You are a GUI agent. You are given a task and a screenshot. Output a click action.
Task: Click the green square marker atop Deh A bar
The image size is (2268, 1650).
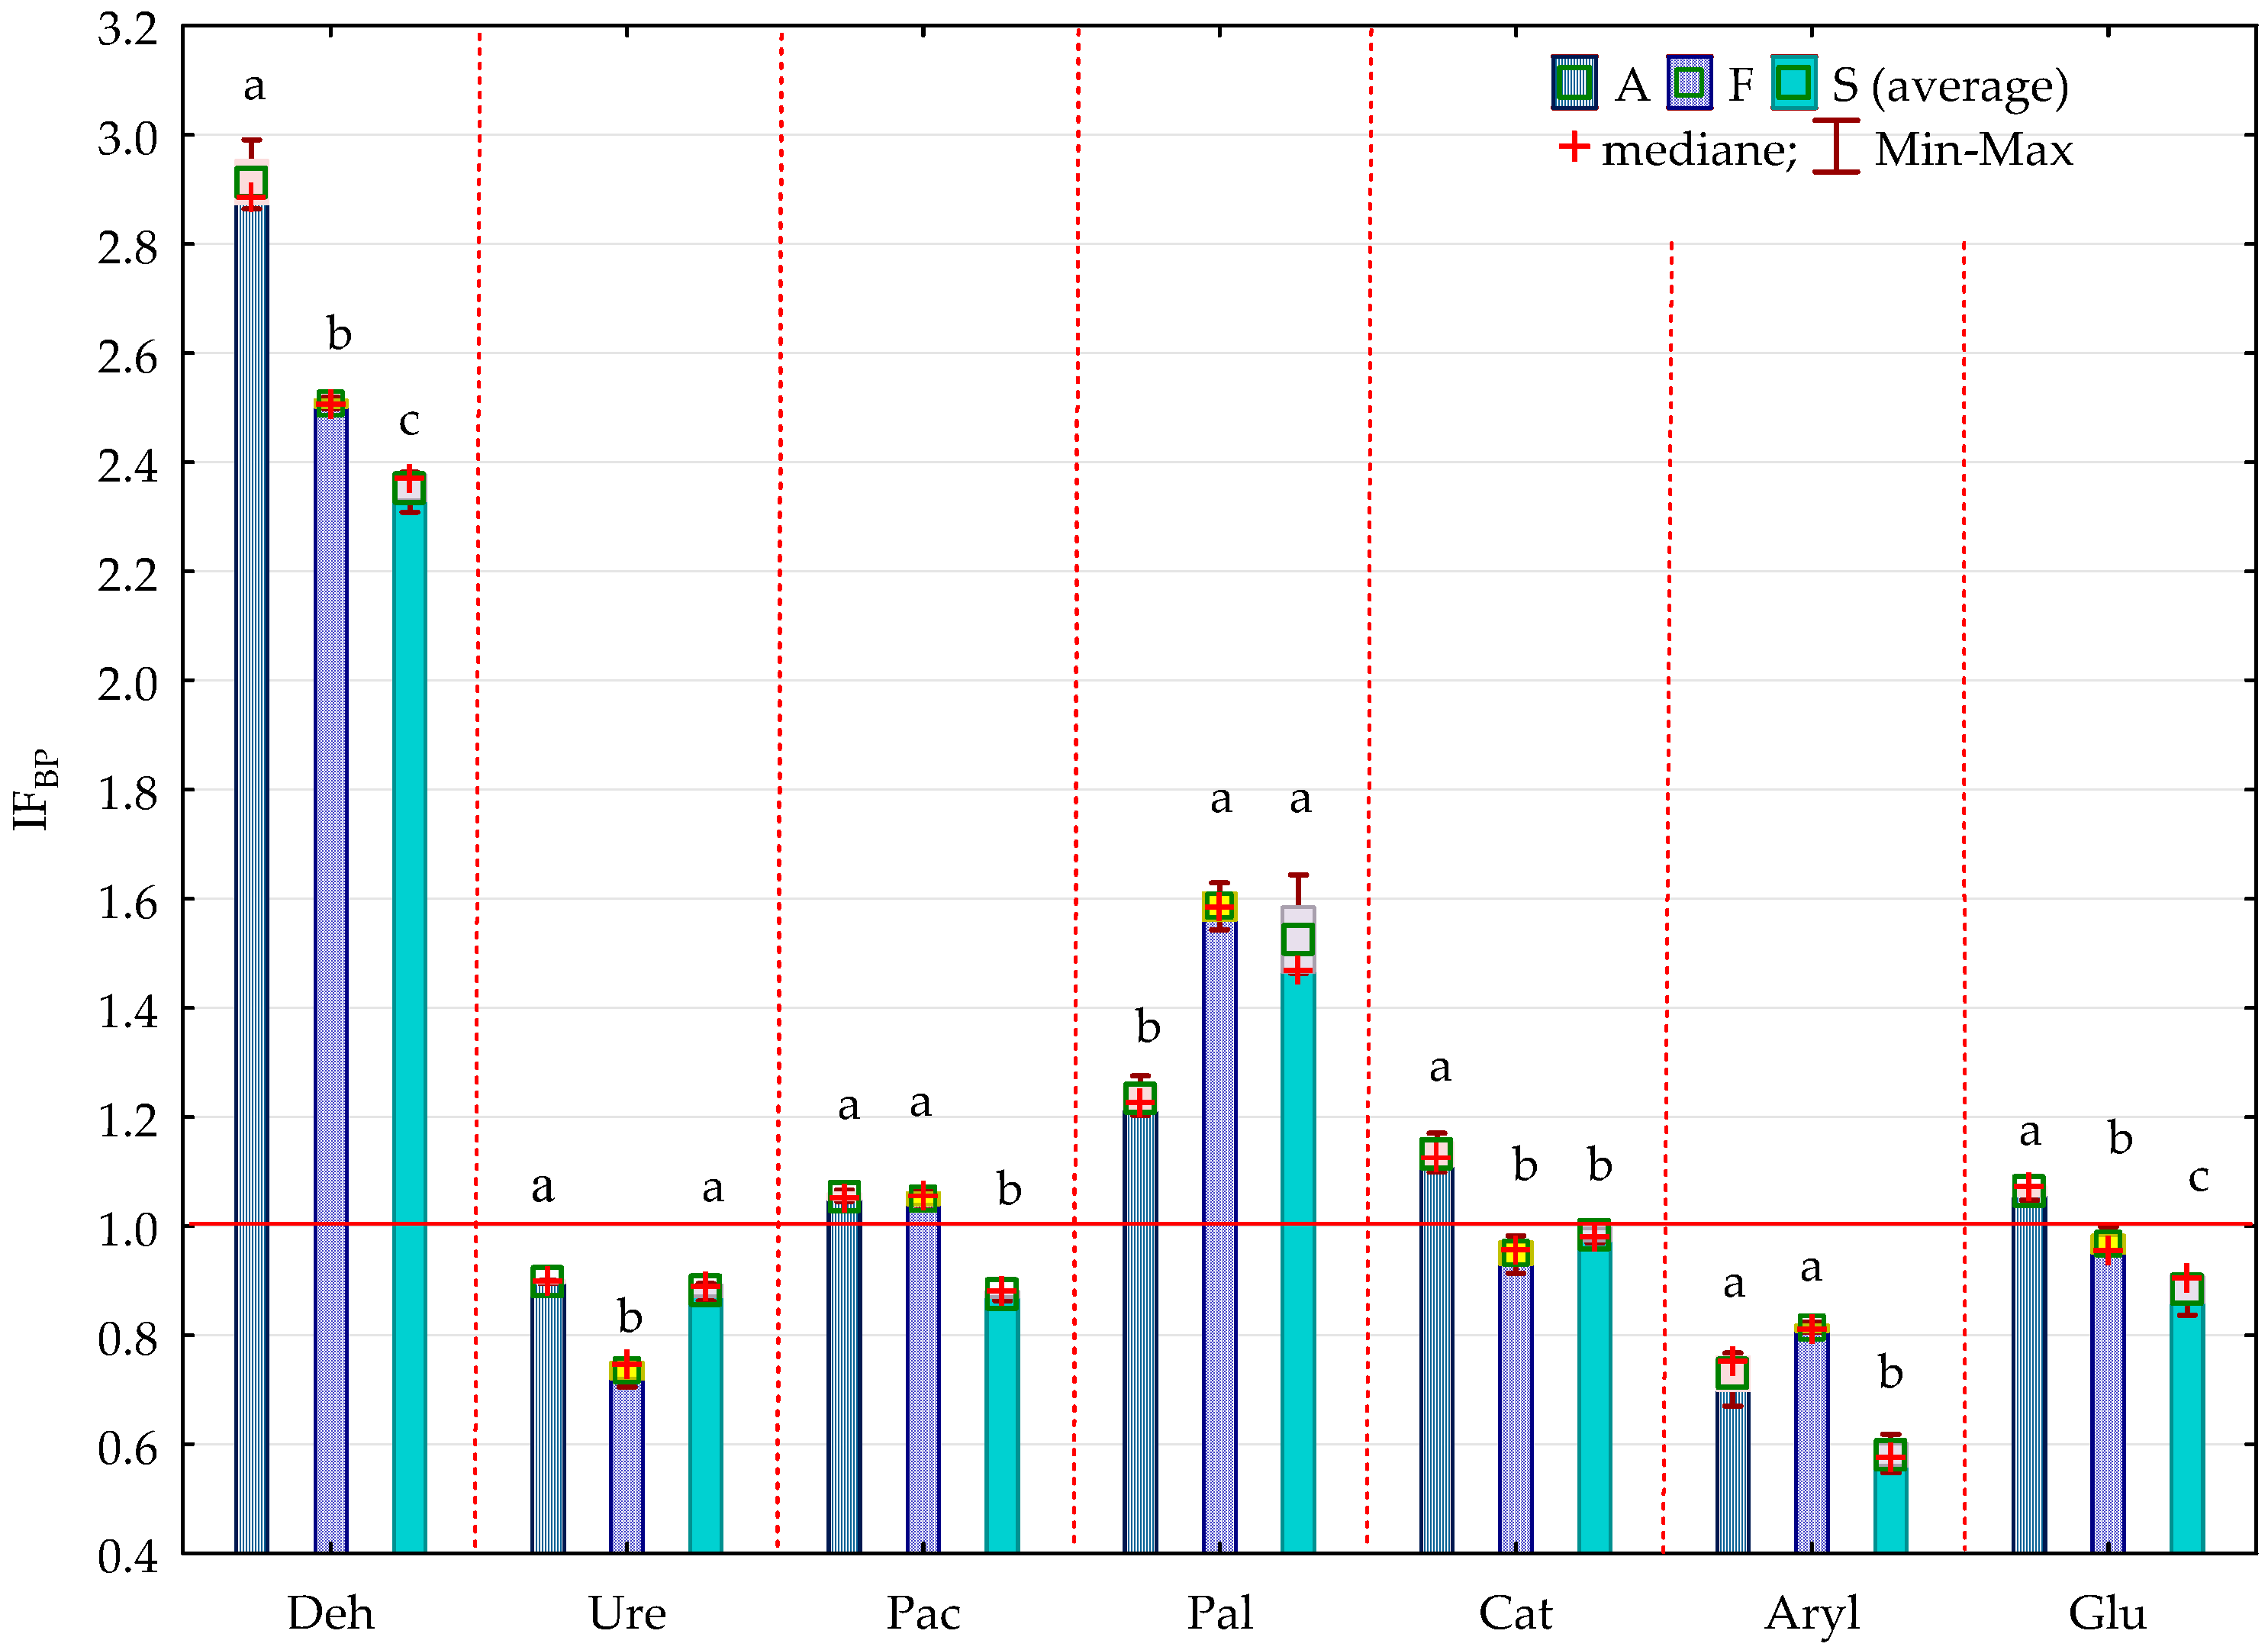pyautogui.click(x=251, y=183)
